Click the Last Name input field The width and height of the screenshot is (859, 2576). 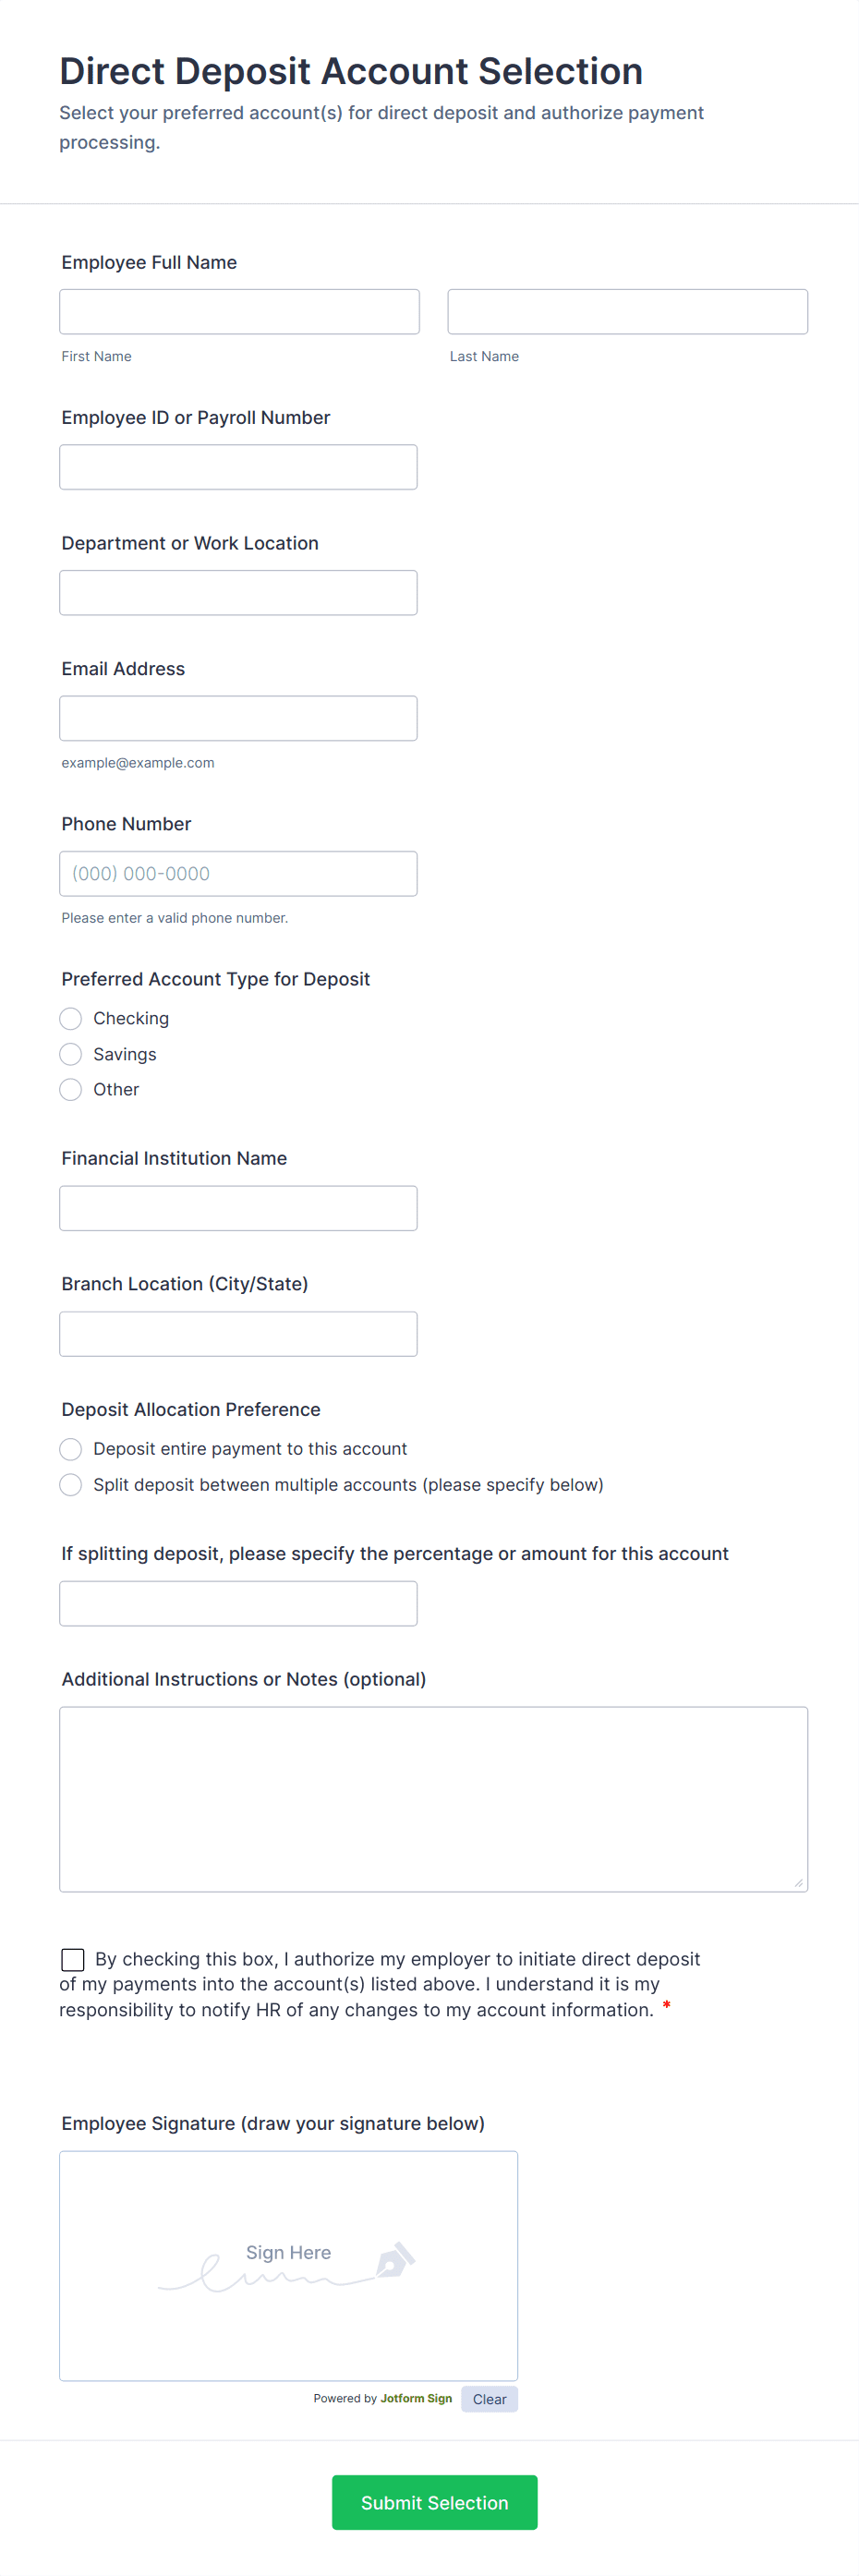[x=627, y=311]
